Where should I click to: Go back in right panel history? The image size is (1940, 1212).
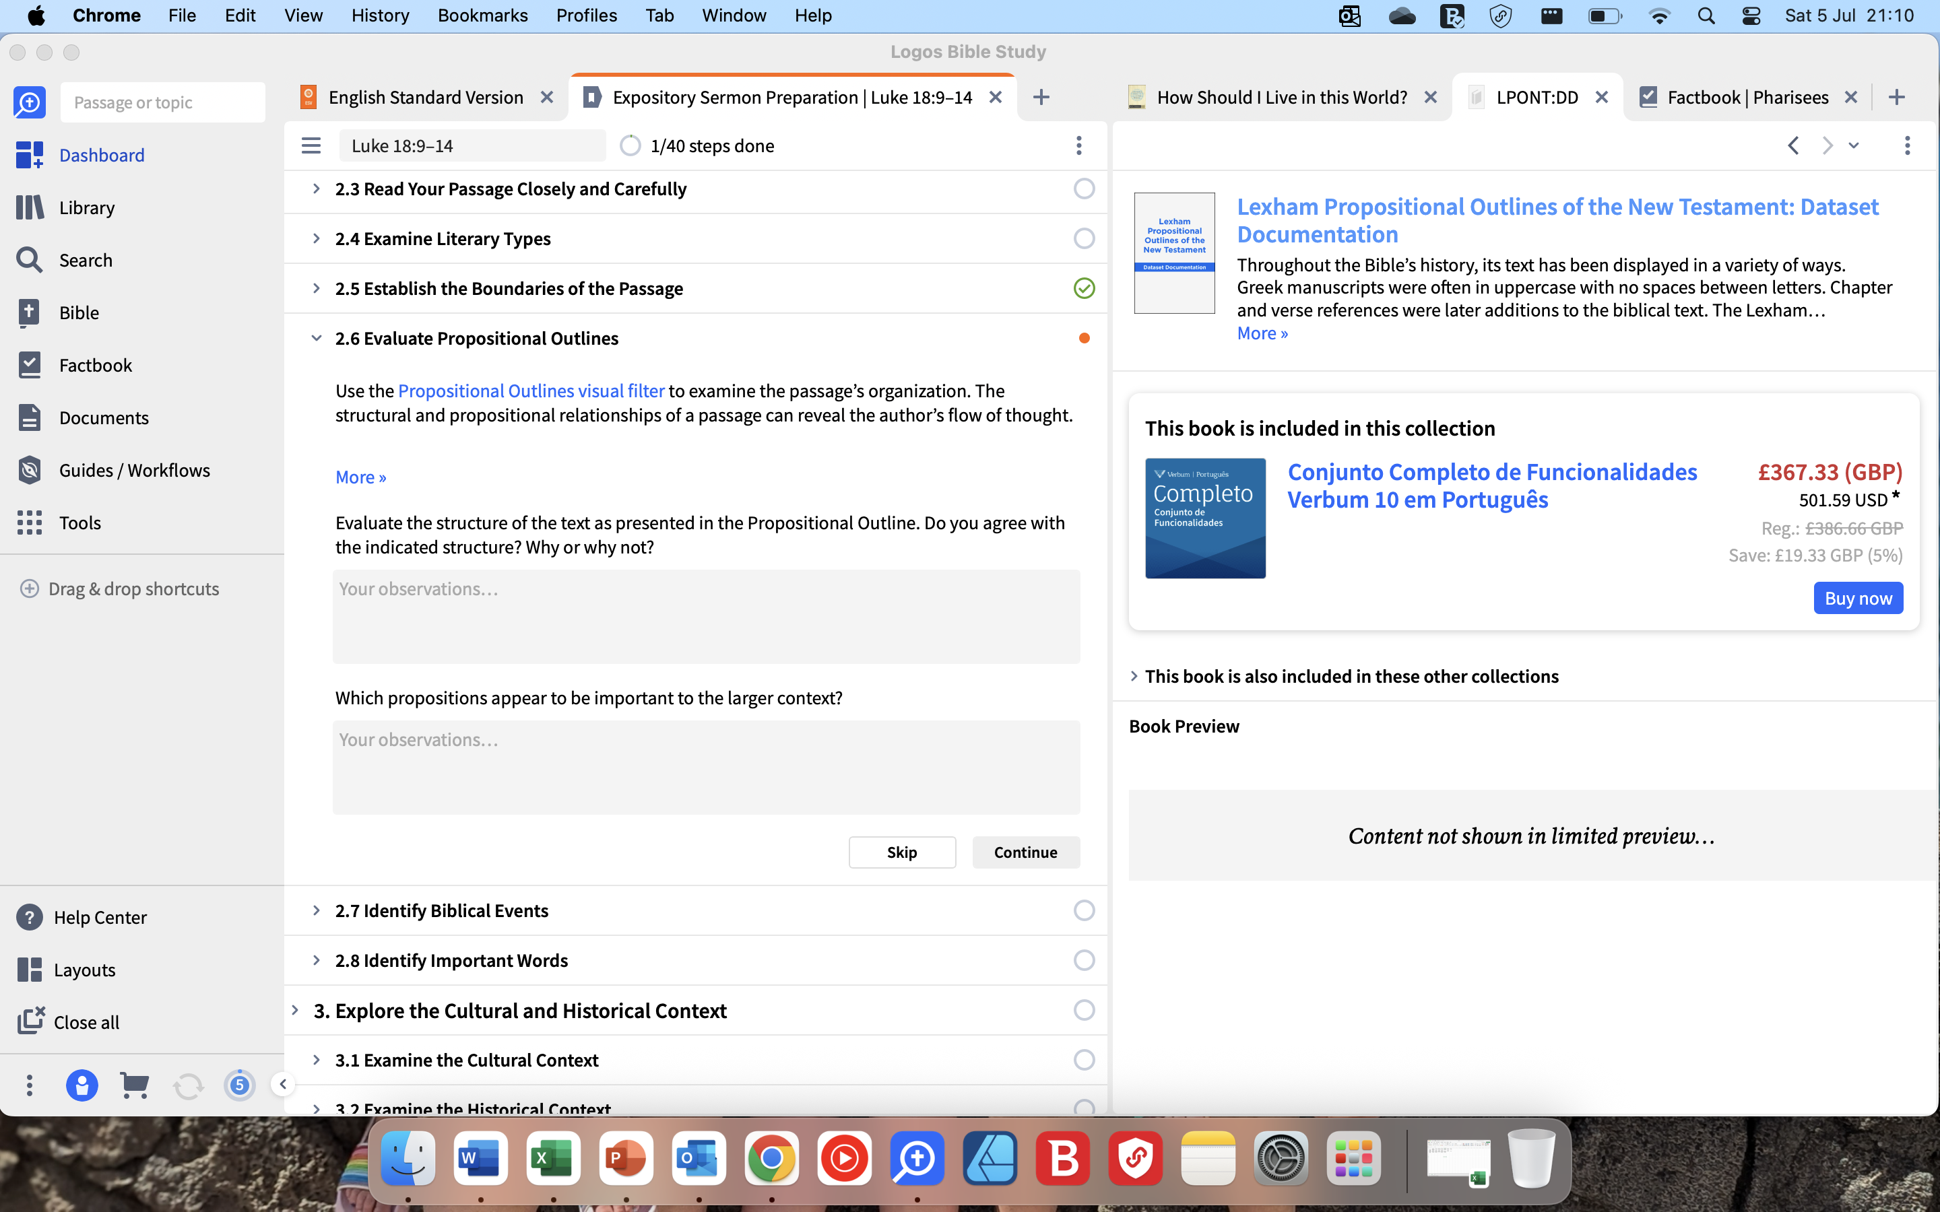click(x=1793, y=145)
